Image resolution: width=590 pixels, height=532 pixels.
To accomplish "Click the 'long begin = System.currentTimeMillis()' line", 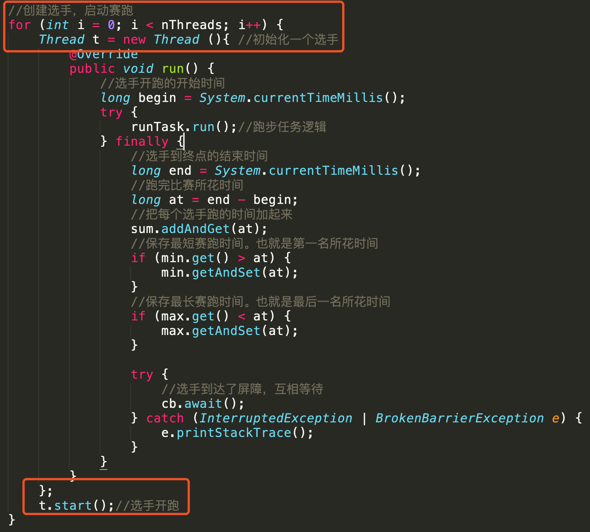I will coord(252,98).
